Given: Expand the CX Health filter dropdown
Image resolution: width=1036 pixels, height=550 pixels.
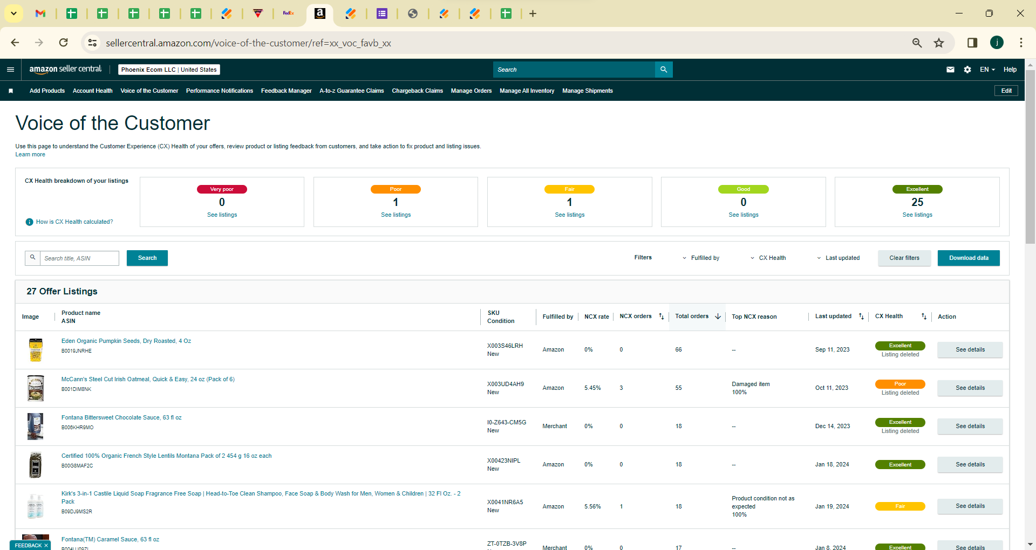Looking at the screenshot, I should tap(768, 258).
